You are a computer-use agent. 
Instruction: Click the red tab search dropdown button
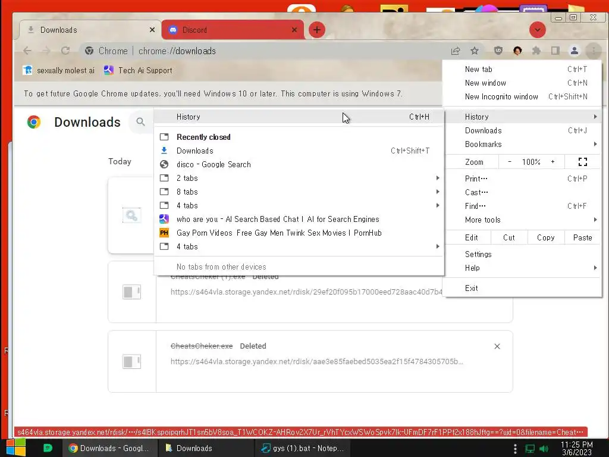[538, 30]
